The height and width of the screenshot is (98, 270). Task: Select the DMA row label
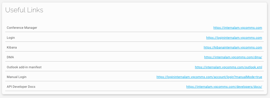point(10,57)
